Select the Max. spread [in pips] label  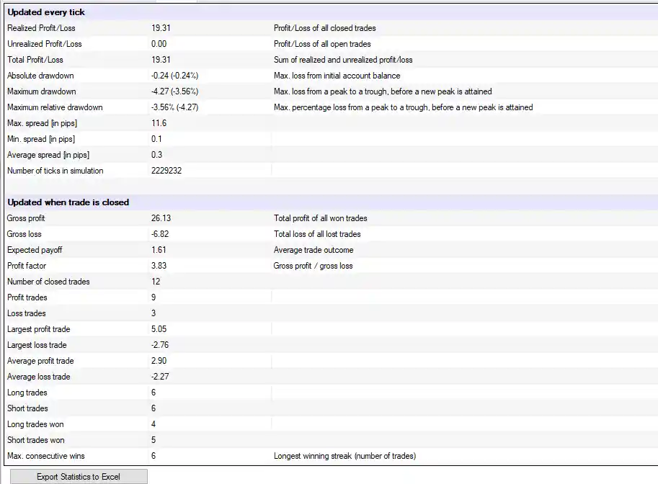pos(42,123)
